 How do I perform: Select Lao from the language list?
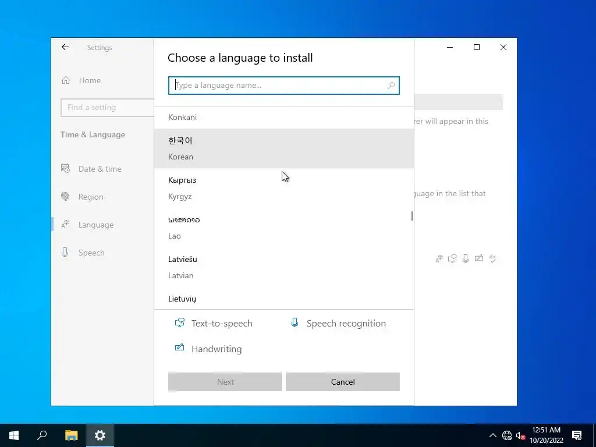click(283, 228)
